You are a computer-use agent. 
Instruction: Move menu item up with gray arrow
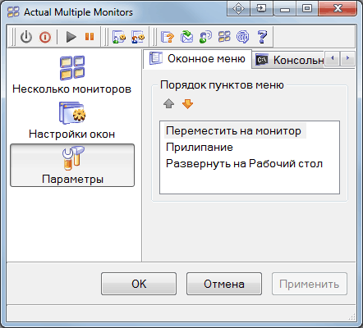pyautogui.click(x=168, y=103)
